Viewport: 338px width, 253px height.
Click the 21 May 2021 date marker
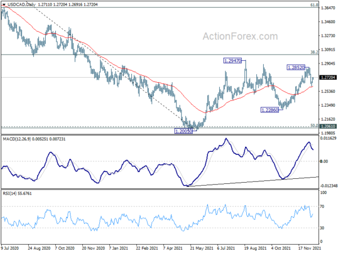tap(201, 248)
